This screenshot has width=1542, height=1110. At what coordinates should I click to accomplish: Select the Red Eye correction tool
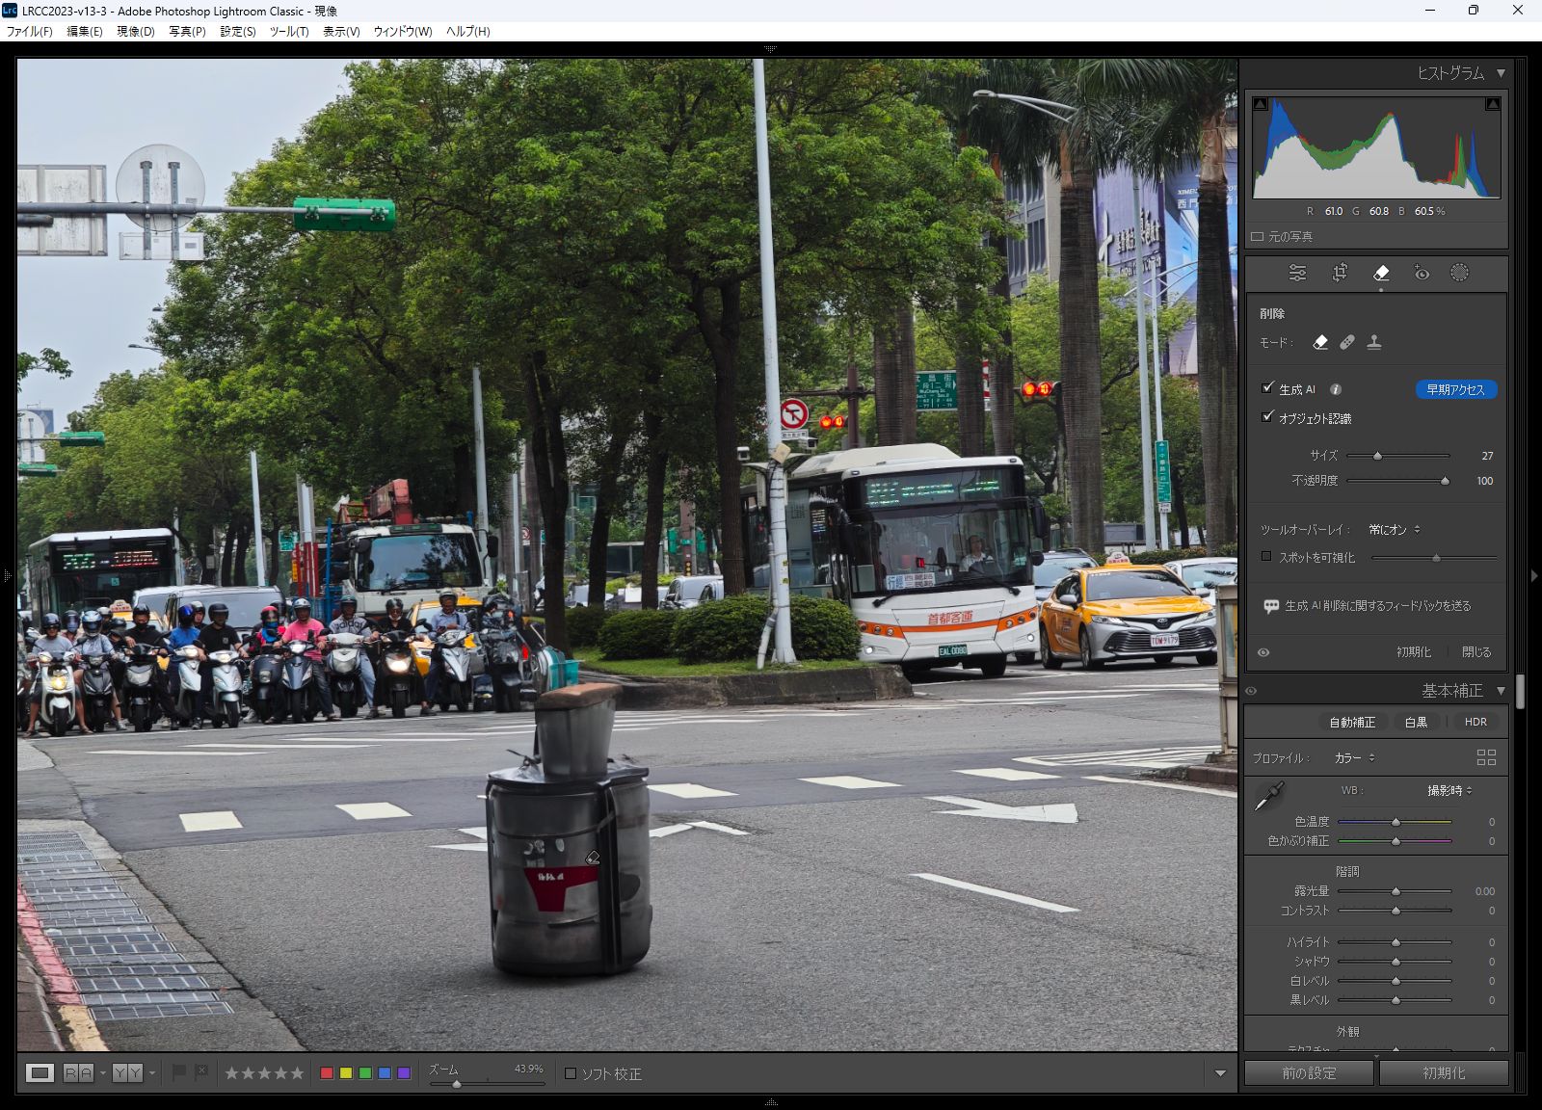point(1422,274)
